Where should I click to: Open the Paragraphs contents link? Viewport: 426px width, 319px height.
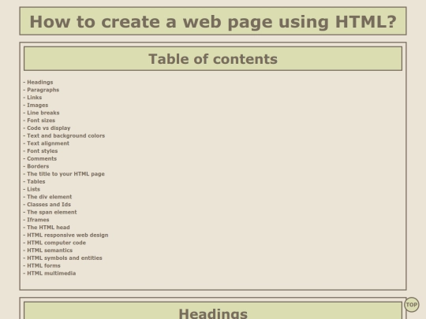tap(43, 90)
